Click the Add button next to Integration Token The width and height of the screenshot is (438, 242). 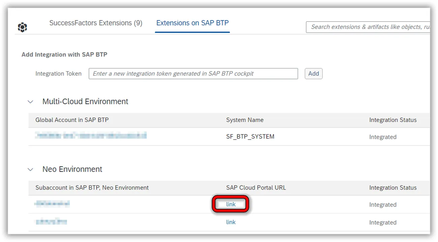(313, 73)
